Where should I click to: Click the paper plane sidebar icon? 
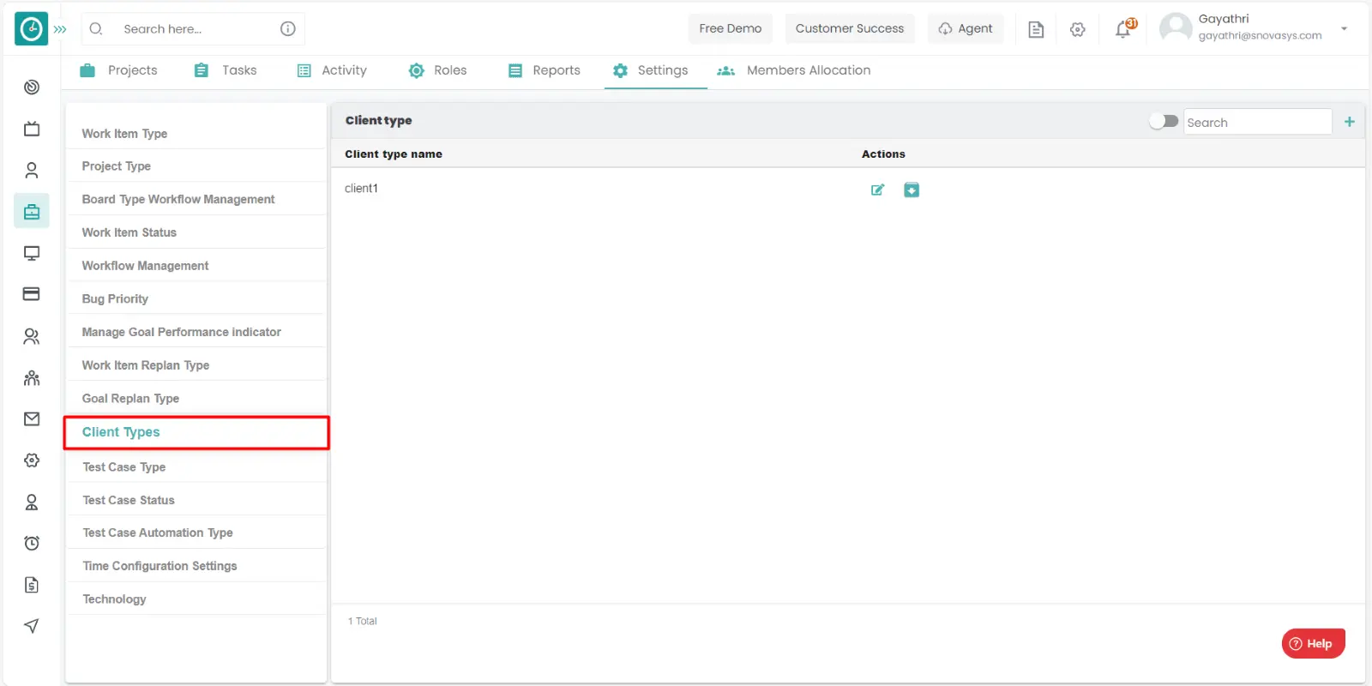tap(32, 626)
